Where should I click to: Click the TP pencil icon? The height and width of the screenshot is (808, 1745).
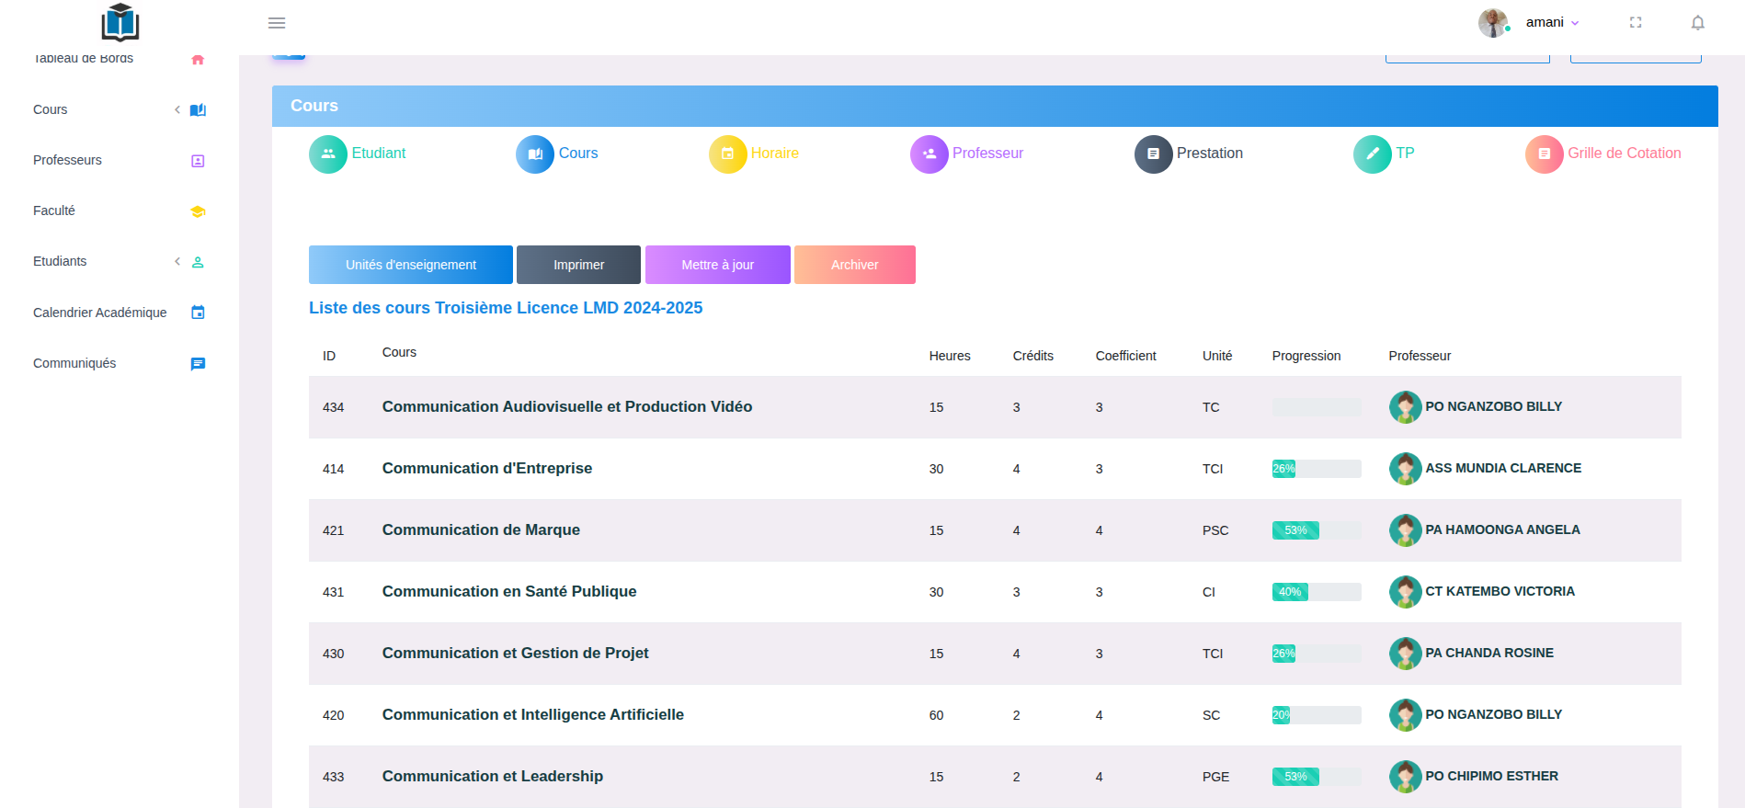(x=1372, y=154)
